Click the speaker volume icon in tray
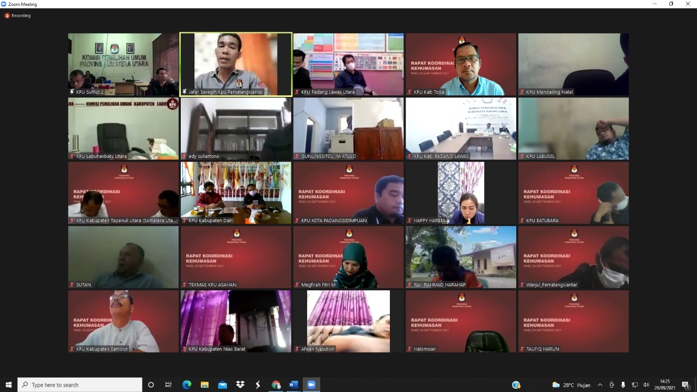Viewport: 697px width, 392px height. pos(646,385)
